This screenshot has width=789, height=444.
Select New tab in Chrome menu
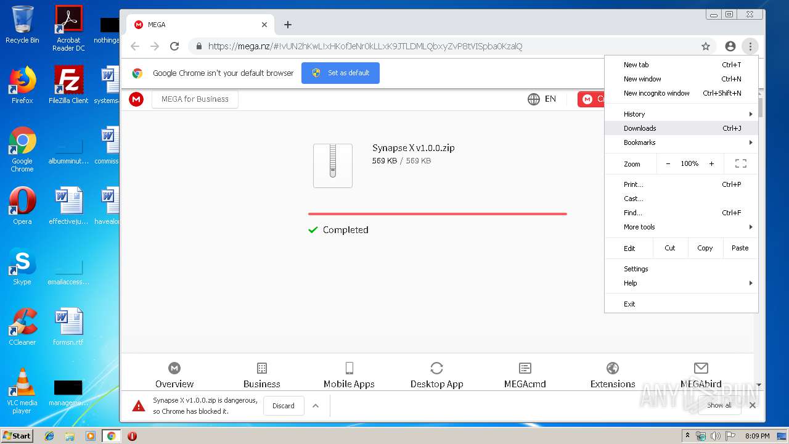(681, 65)
